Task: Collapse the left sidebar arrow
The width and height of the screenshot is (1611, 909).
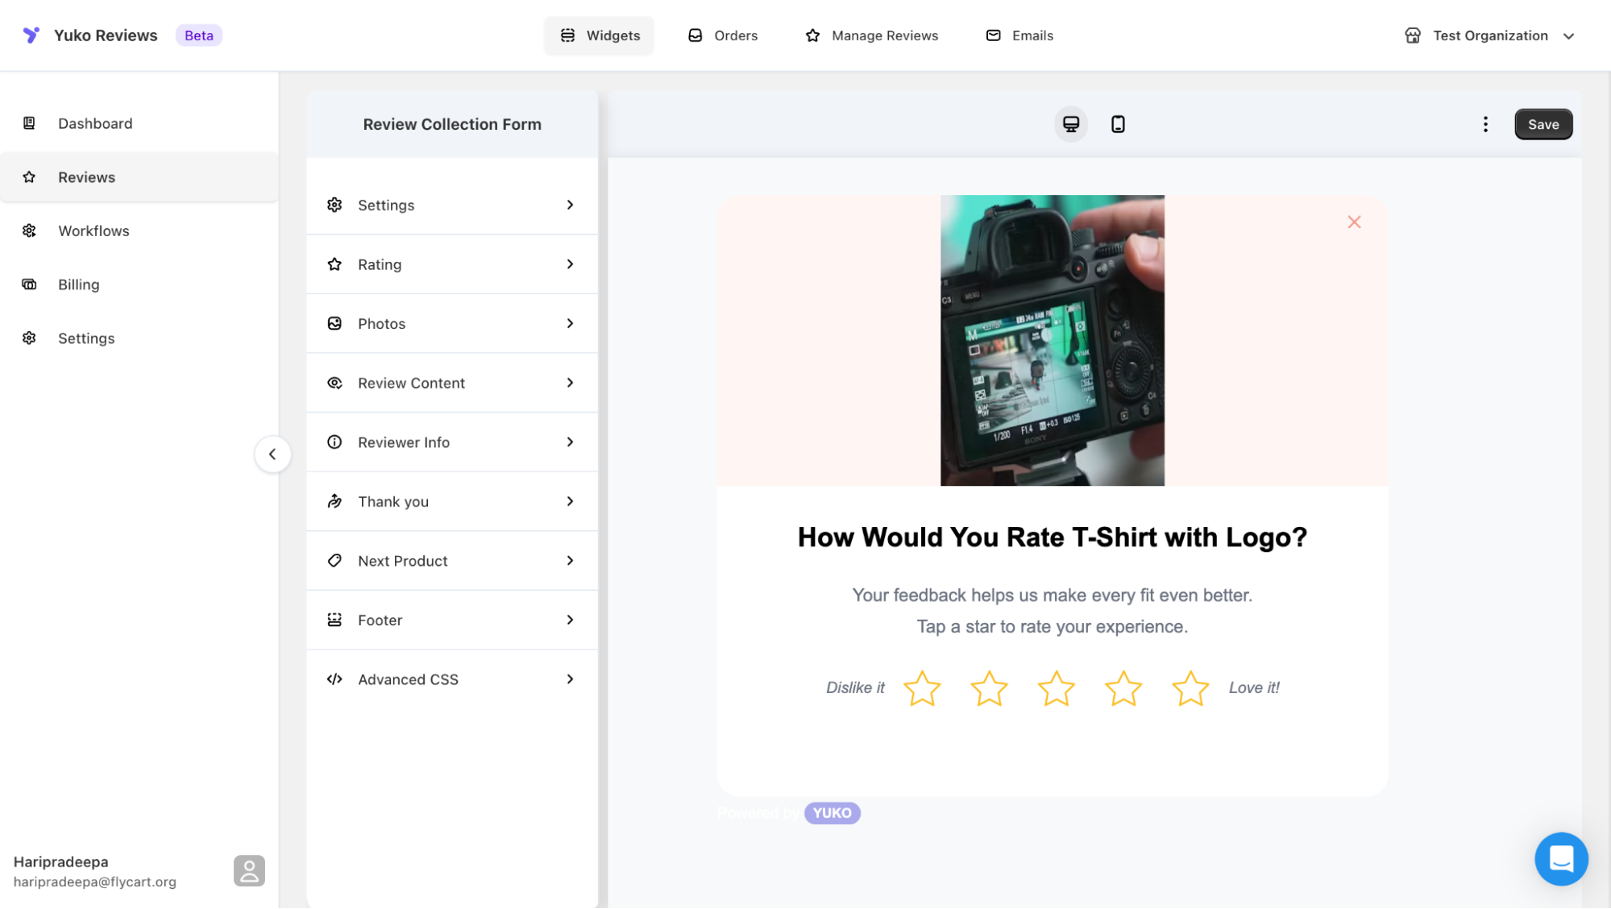Action: click(x=272, y=454)
